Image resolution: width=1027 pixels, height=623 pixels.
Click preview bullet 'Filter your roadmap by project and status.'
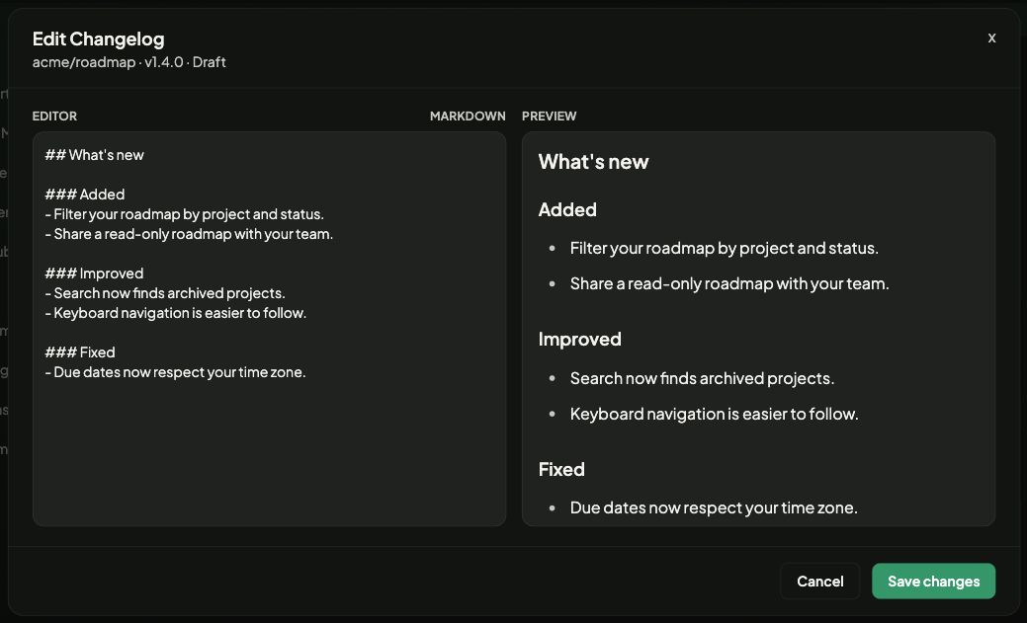(x=725, y=248)
